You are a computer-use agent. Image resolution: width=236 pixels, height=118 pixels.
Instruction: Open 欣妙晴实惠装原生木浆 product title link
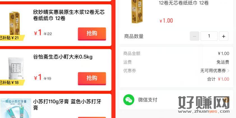coord(69,15)
